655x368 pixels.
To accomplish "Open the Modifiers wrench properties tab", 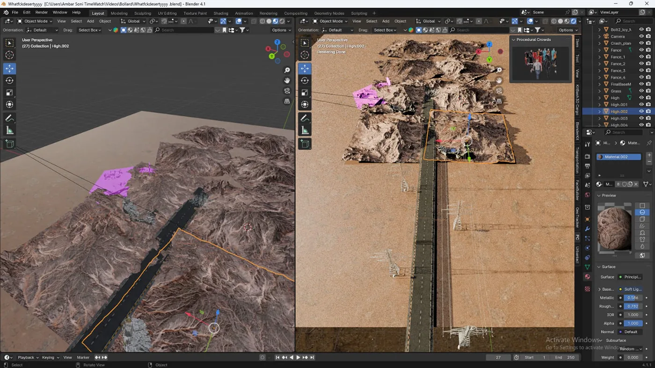I will (x=588, y=229).
